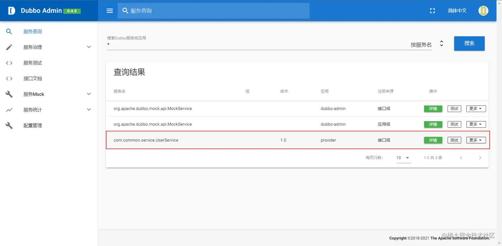Screen dimensions: 502x246
Task: Open 接口文档 from the sidebar
Action: pos(33,79)
